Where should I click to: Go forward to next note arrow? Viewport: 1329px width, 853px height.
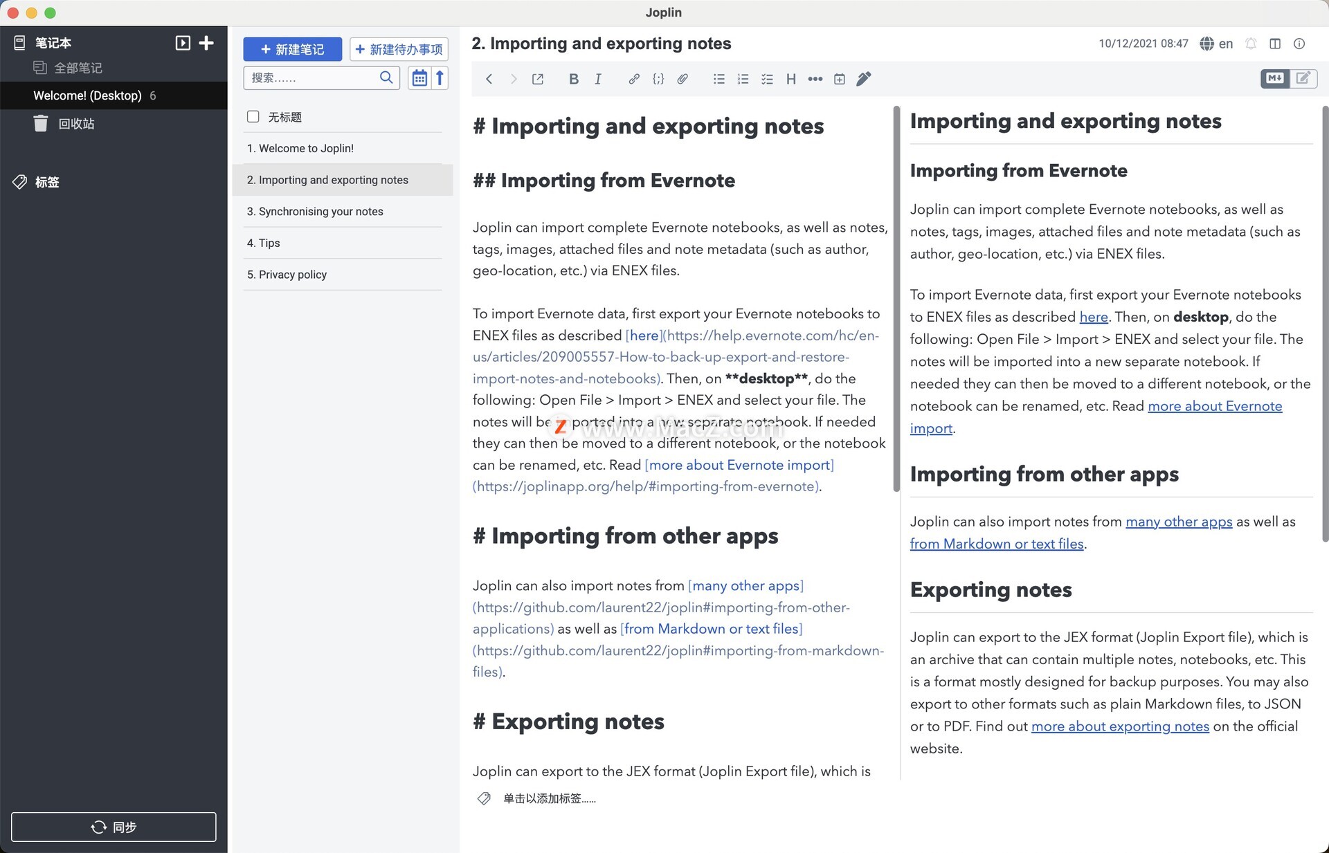click(514, 79)
